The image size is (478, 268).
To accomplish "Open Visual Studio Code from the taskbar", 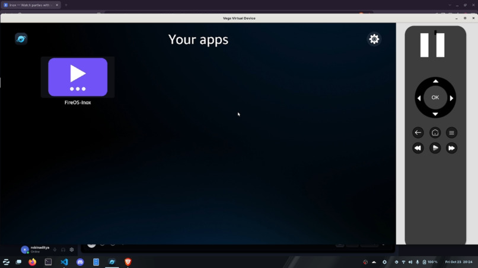I will click(64, 262).
